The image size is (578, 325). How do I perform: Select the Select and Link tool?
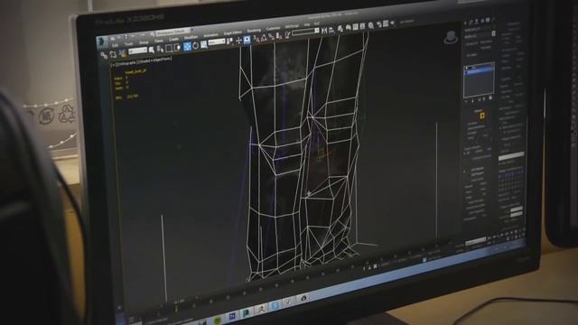click(x=105, y=56)
